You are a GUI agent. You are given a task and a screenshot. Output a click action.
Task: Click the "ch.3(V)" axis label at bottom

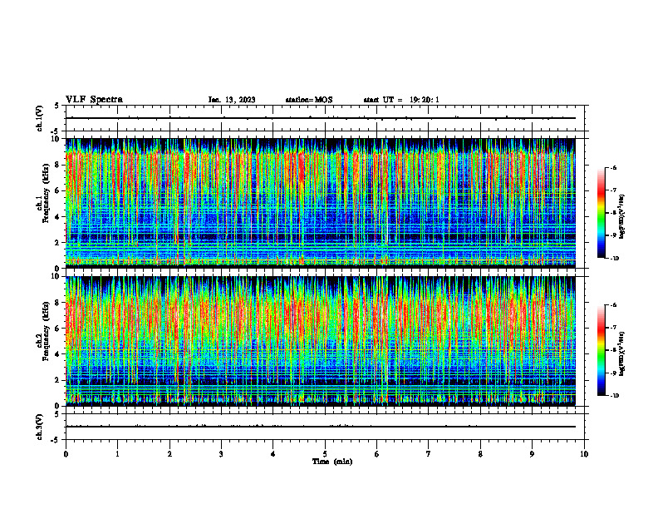(39, 427)
